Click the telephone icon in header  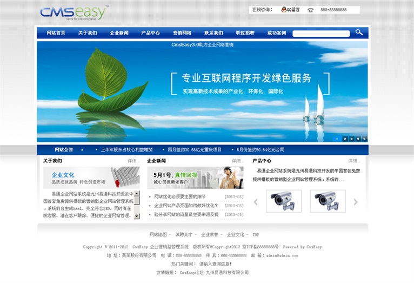[x=310, y=10]
